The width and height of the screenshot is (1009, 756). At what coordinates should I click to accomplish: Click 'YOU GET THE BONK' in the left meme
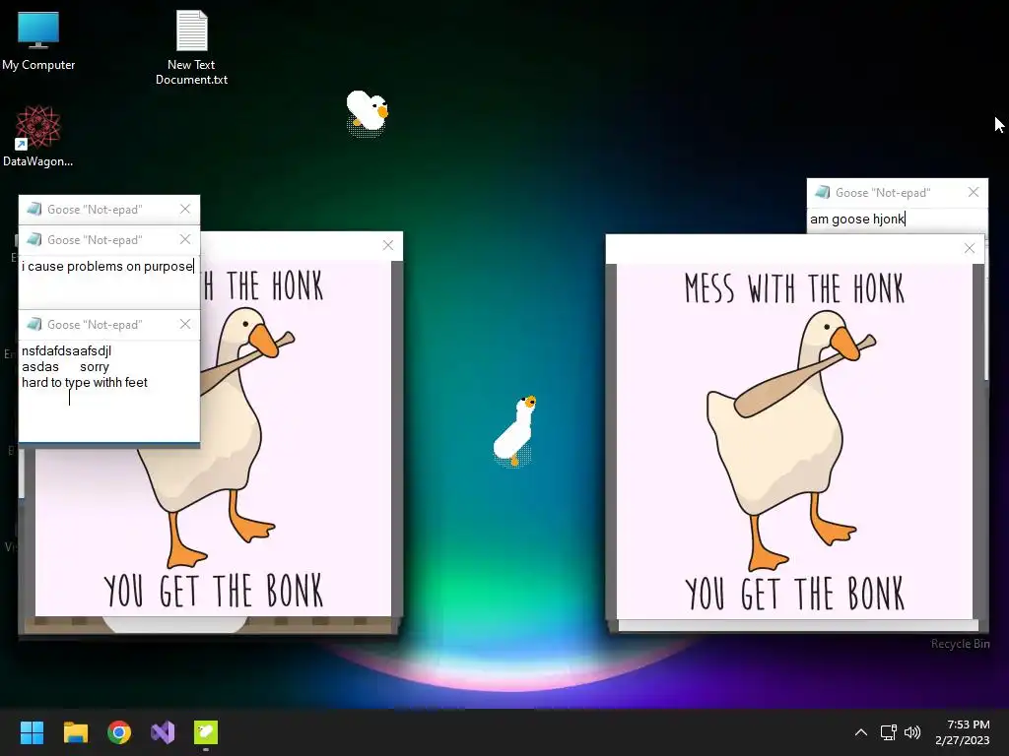(213, 591)
